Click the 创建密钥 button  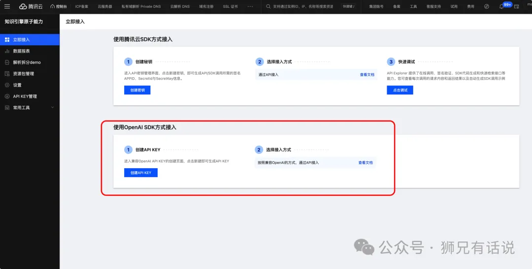pyautogui.click(x=137, y=90)
